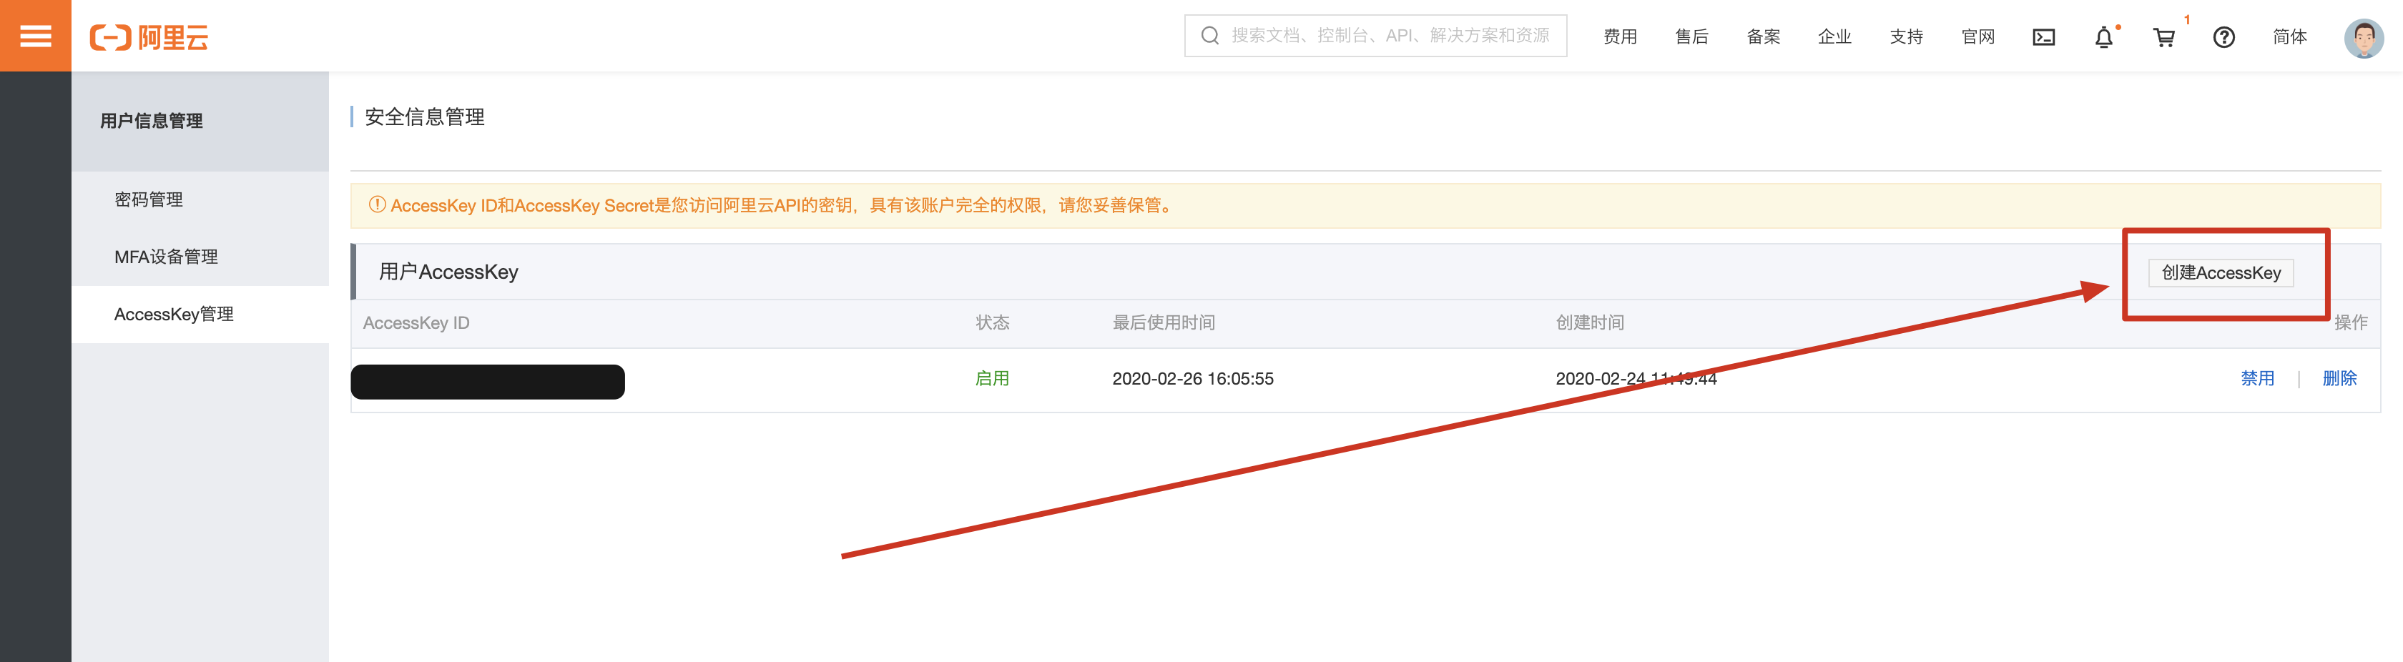Open the hamburger navigation menu

tap(36, 36)
